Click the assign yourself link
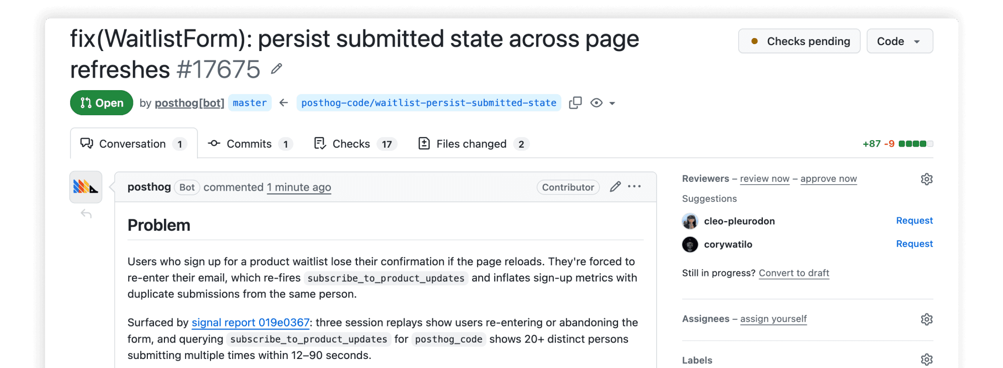The image size is (1003, 368). click(x=773, y=319)
